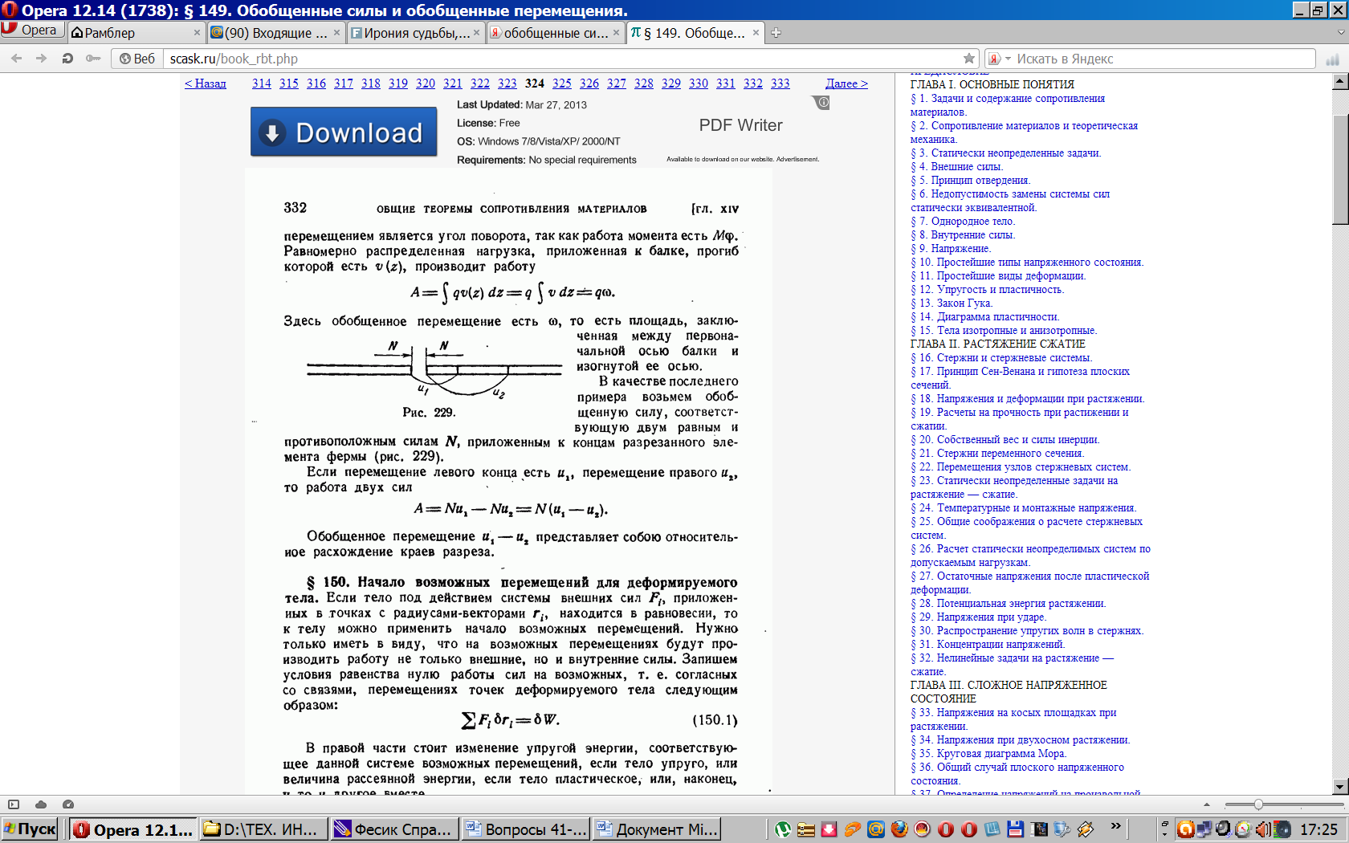Click the browser forward arrow
The height and width of the screenshot is (843, 1349).
pos(42,59)
